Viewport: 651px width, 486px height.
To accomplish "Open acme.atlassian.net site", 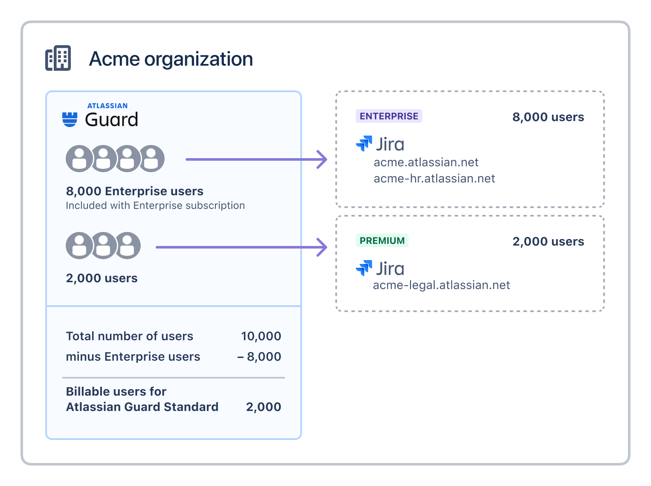I will tap(426, 162).
